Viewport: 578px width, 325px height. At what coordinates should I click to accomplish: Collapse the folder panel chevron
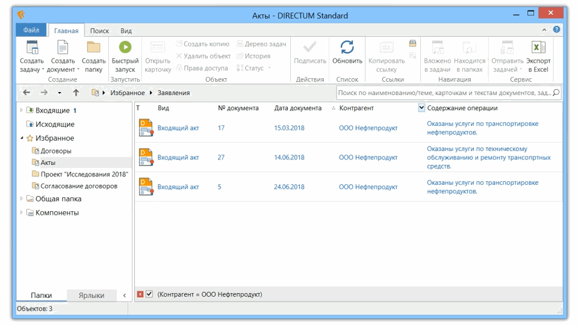coord(125,295)
